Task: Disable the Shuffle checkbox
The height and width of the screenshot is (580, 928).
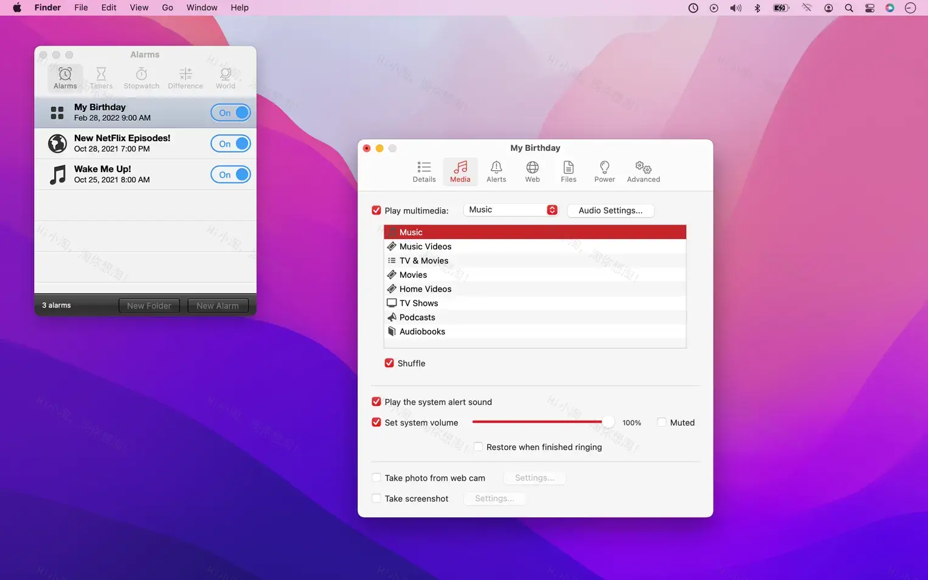Action: (x=389, y=363)
